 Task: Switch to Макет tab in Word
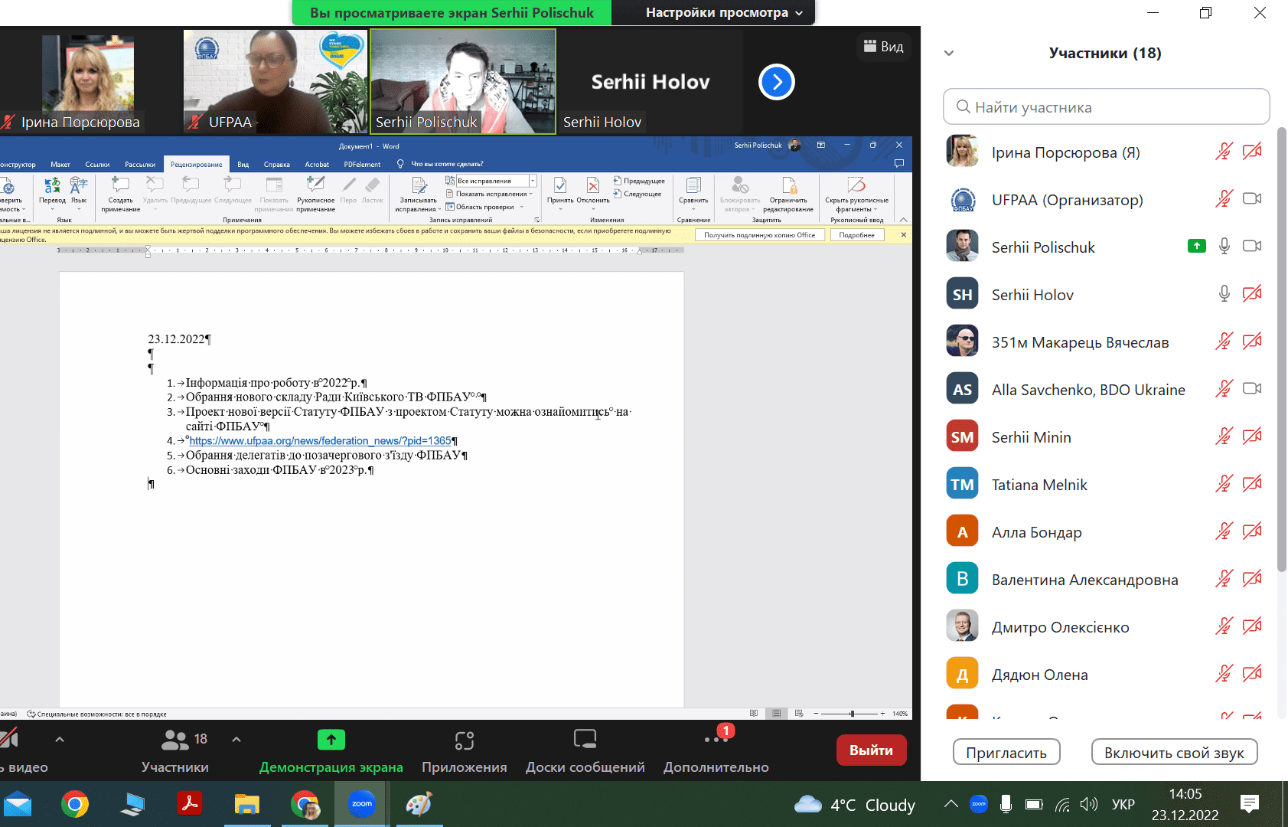coord(60,164)
